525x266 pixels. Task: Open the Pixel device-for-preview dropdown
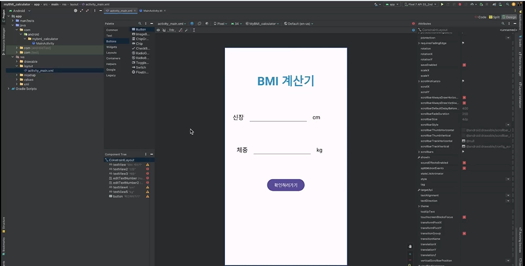220,24
